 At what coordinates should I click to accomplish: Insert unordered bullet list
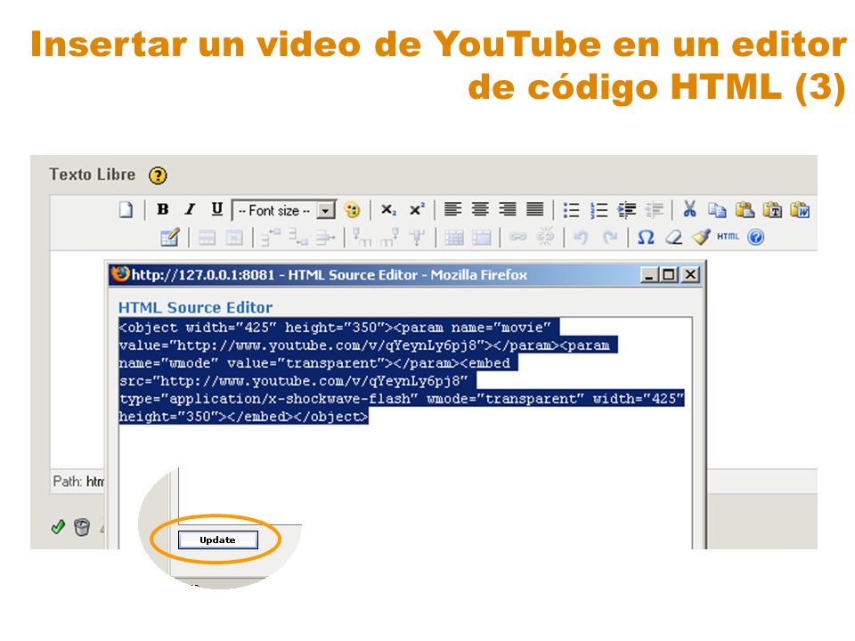(571, 210)
